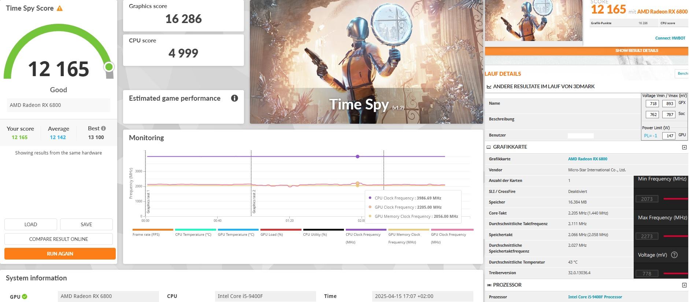Click the Max Frequency red slider
689x302 pixels.
click(676, 236)
